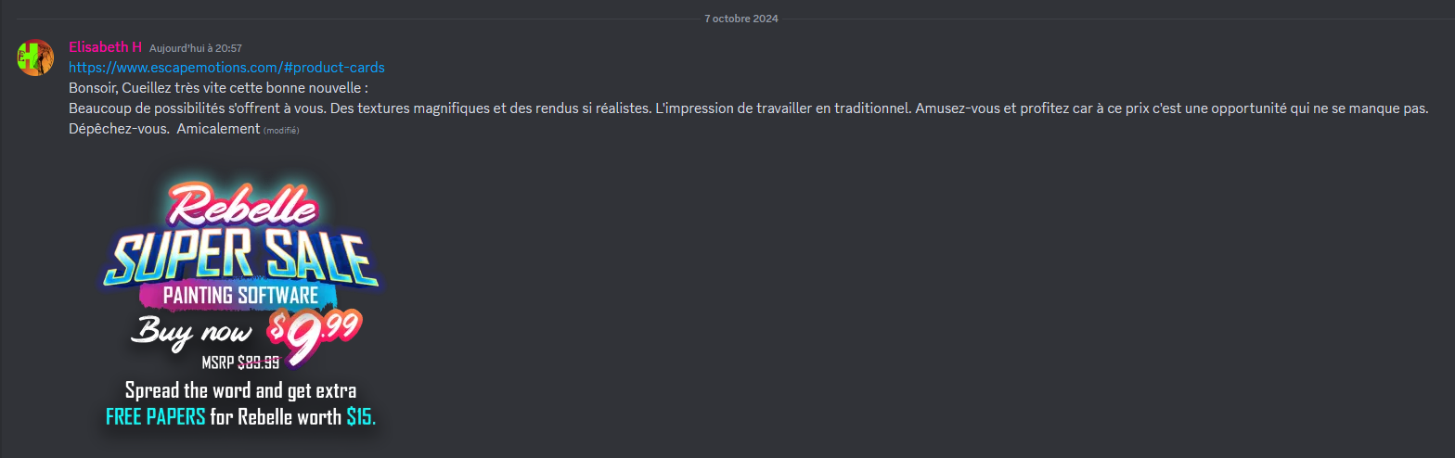The height and width of the screenshot is (458, 1455).
Task: Click the $15 amount in the image
Action: point(361,417)
